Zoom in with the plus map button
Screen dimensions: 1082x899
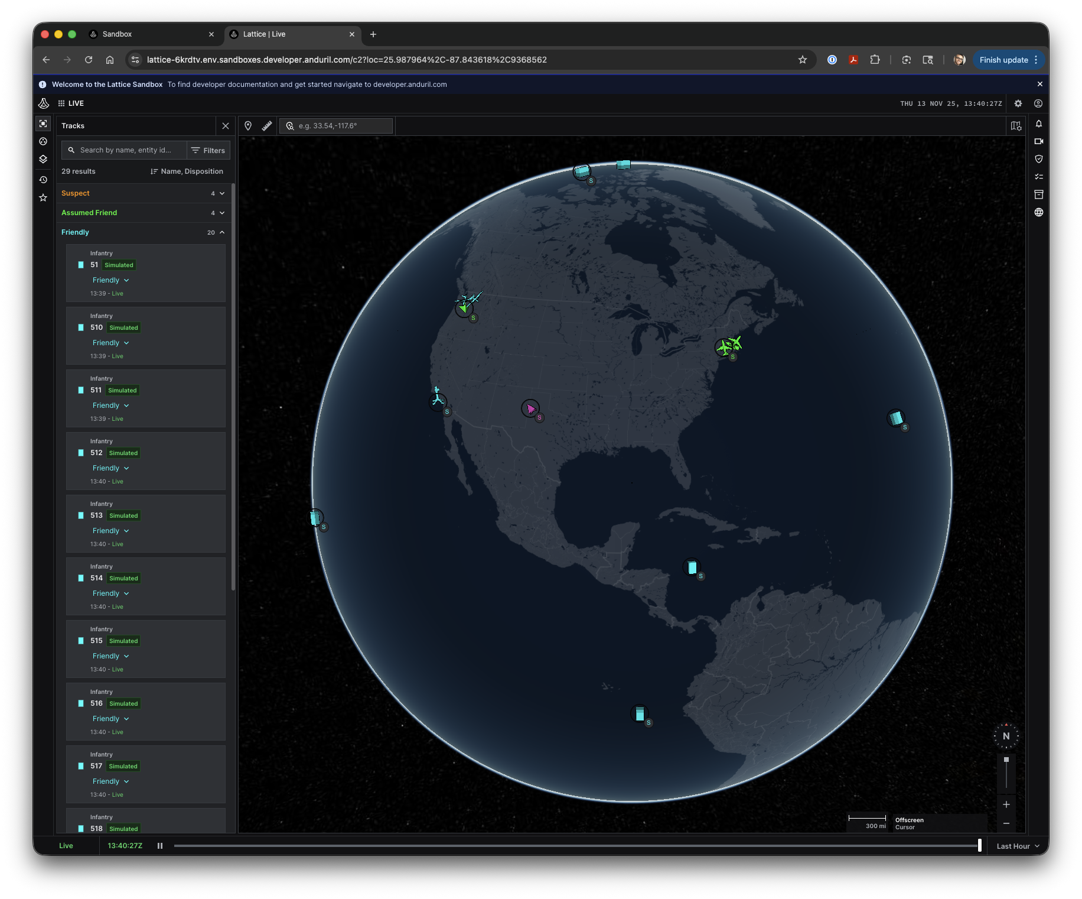point(1006,804)
